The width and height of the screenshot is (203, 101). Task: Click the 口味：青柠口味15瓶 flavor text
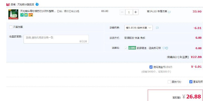pos(68,11)
